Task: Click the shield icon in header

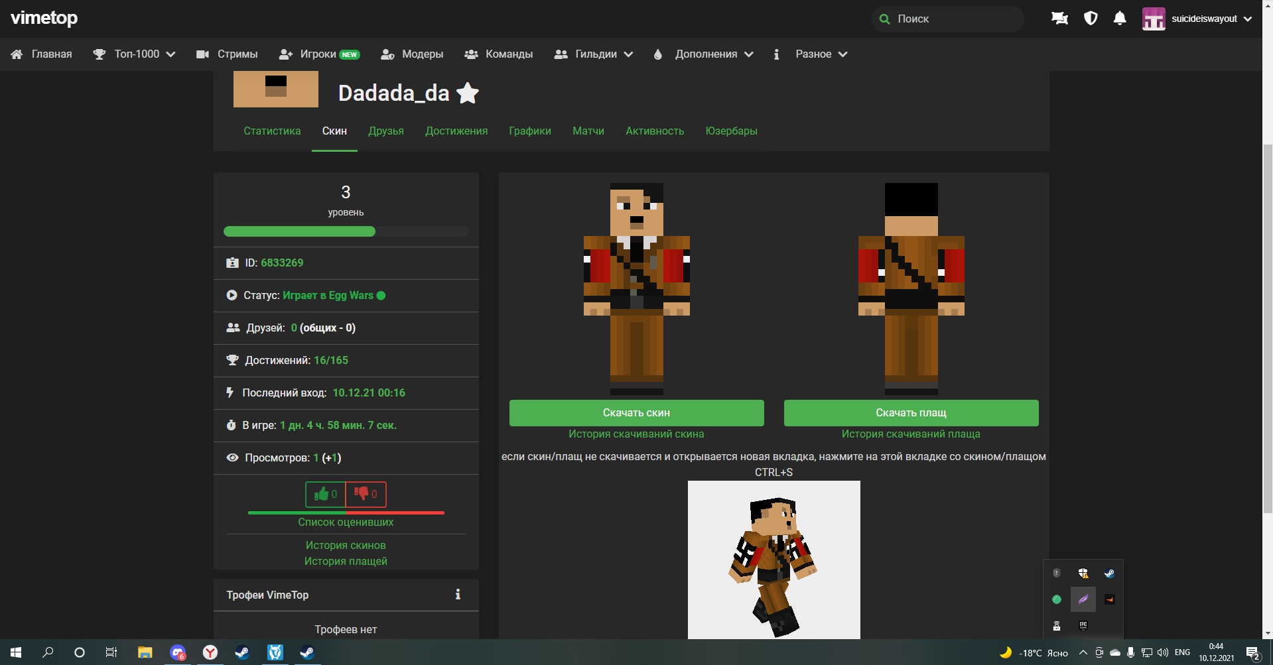Action: [1090, 19]
